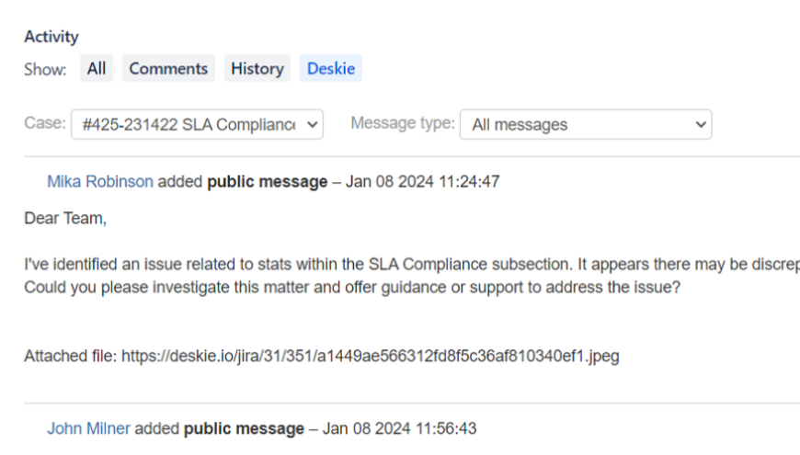Click the "Show:" filter label
This screenshot has width=800, height=455.
(x=45, y=70)
